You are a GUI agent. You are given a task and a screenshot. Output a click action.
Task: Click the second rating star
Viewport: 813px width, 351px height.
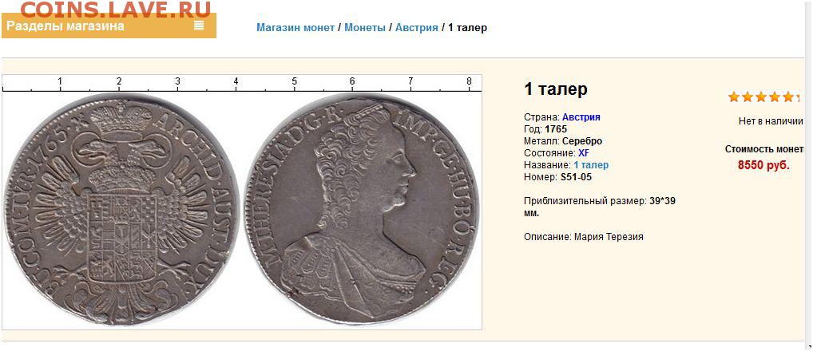[748, 97]
